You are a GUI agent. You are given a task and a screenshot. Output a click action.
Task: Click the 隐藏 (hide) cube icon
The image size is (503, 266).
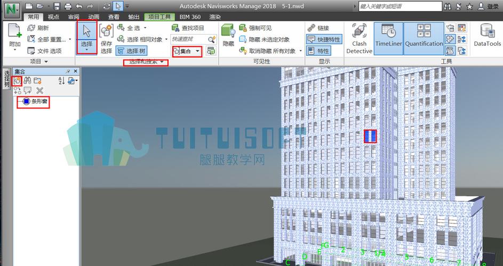(x=228, y=36)
